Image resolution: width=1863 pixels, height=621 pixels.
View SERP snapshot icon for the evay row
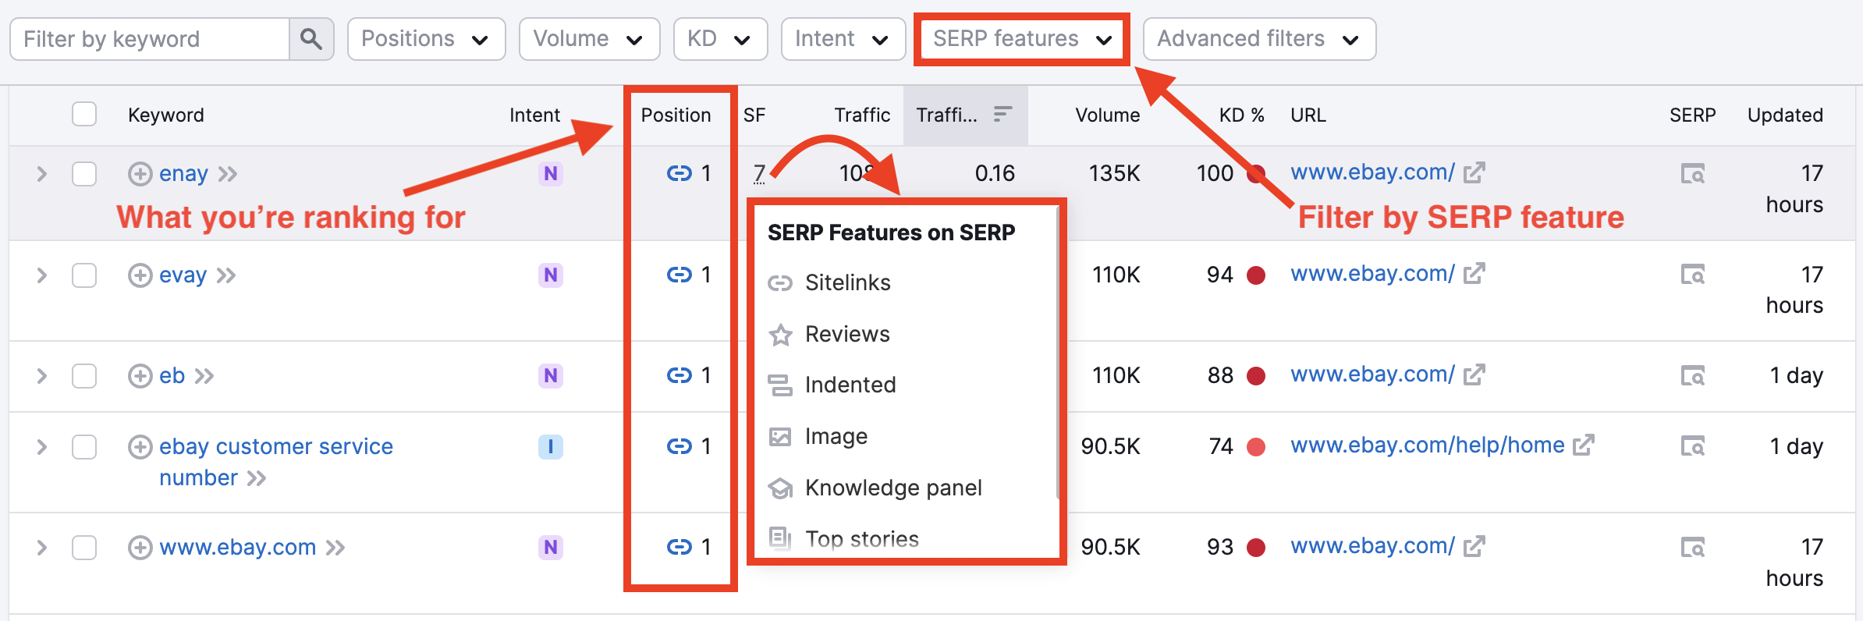coord(1692,275)
